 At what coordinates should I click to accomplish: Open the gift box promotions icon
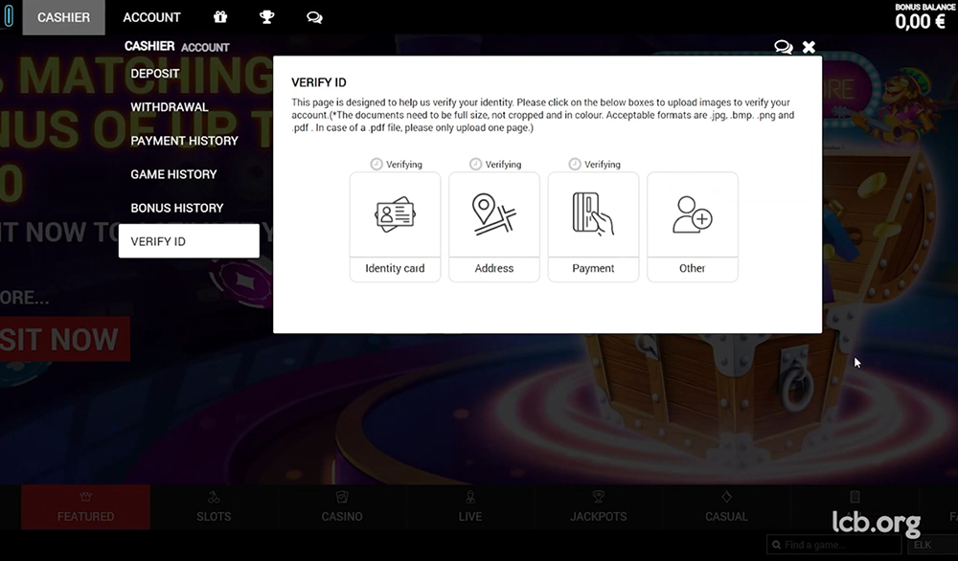coord(220,17)
